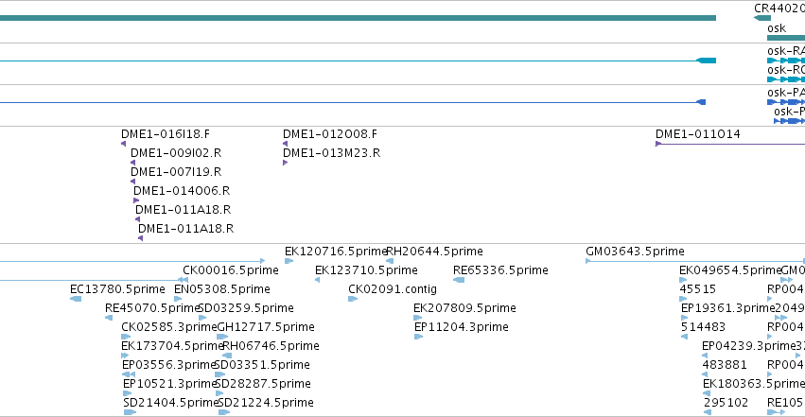The image size is (805, 417).
Task: Open EST EP10521.3prime
Action: coord(169,384)
